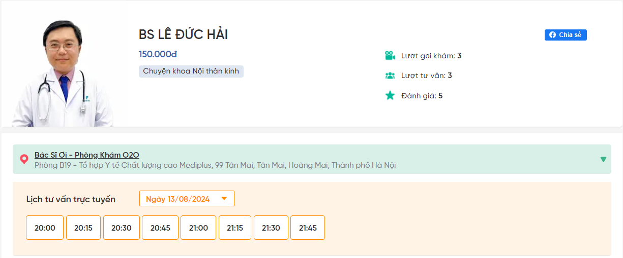The height and width of the screenshot is (258, 623).
Task: Select the 20:15 time slot
Action: pos(83,228)
